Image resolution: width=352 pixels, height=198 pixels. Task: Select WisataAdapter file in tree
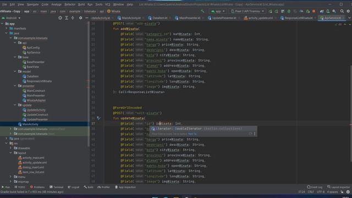coord(34,100)
